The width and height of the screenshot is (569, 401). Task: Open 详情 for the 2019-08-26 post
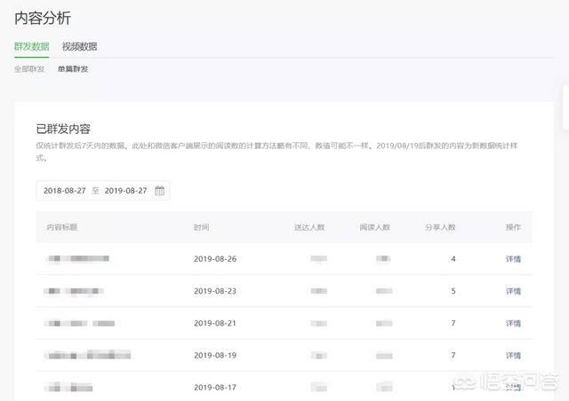[x=513, y=259]
